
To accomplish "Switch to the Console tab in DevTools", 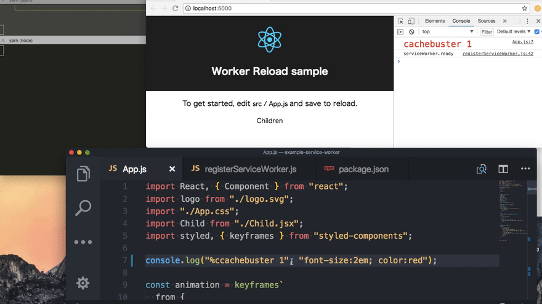I will click(x=461, y=21).
